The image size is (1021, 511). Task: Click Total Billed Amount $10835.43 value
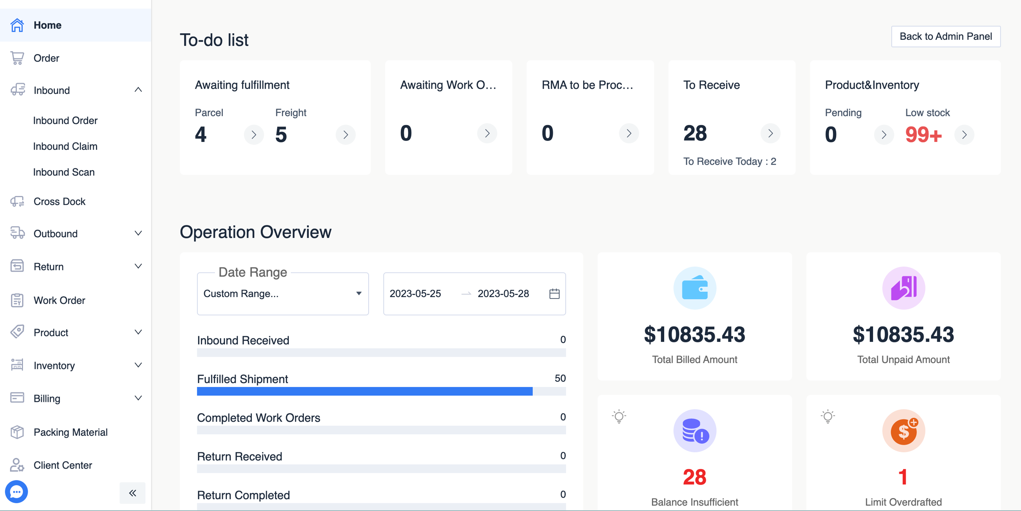695,335
